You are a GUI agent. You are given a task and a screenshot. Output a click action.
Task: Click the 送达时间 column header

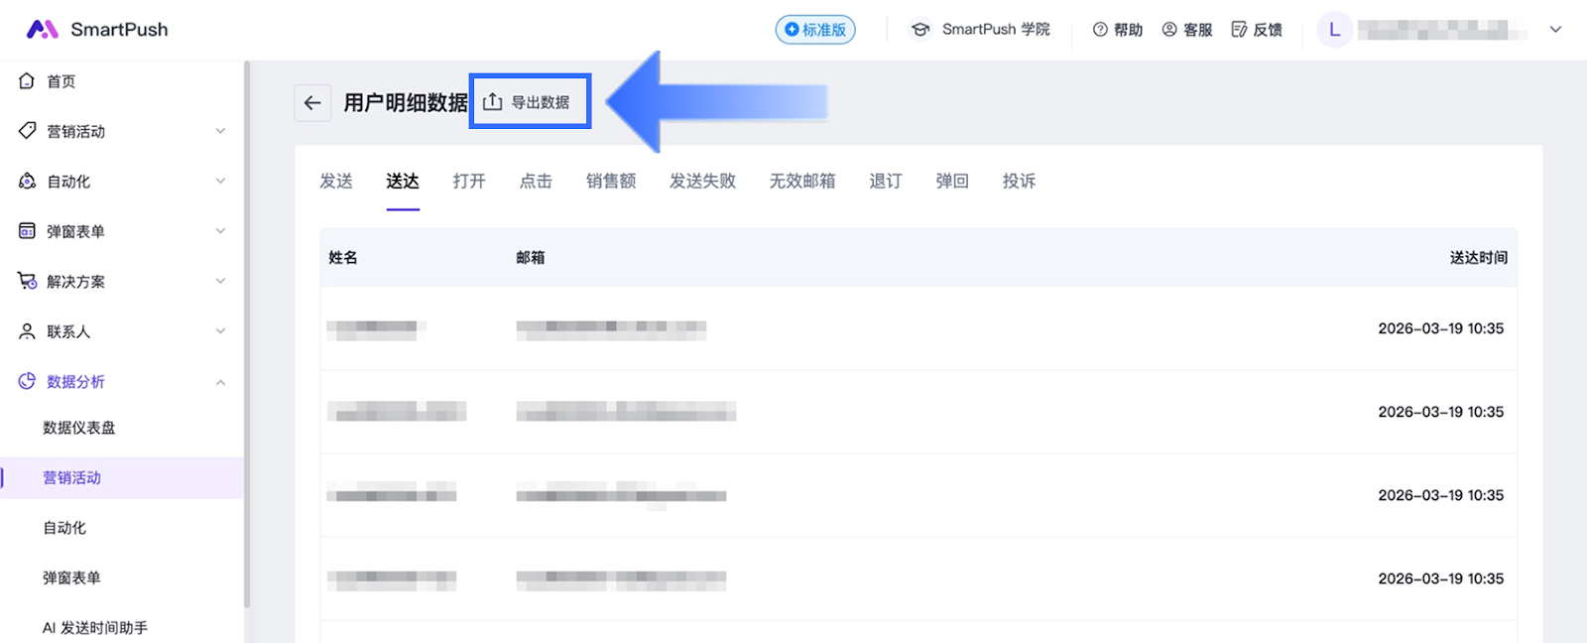1478,258
